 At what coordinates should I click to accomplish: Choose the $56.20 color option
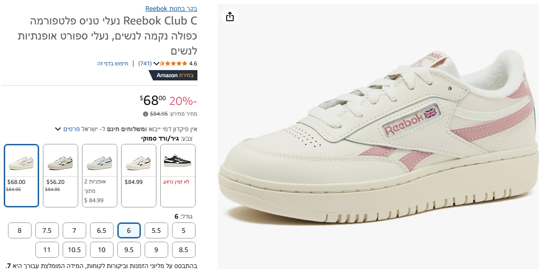[x=60, y=175]
